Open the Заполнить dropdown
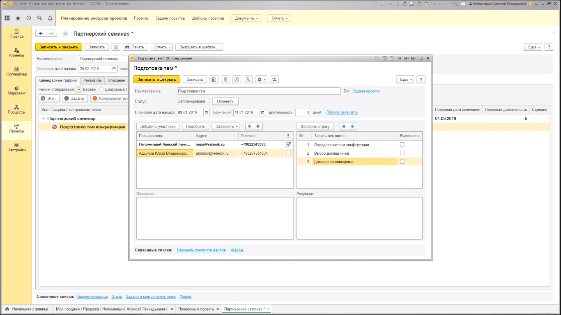Screen dimensions: 561x315 click(225, 126)
